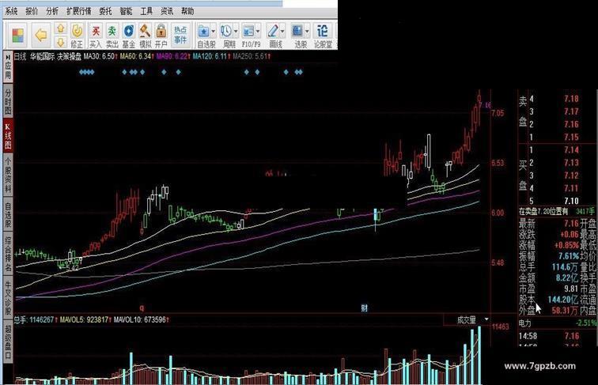This screenshot has width=598, height=385.
Task: Open the 帮助 menu
Action: 187,12
